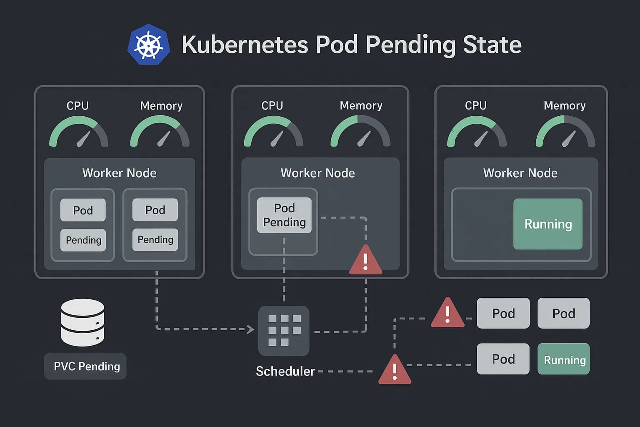Click the arrowhead pointing into the Scheduler icon

click(250, 329)
